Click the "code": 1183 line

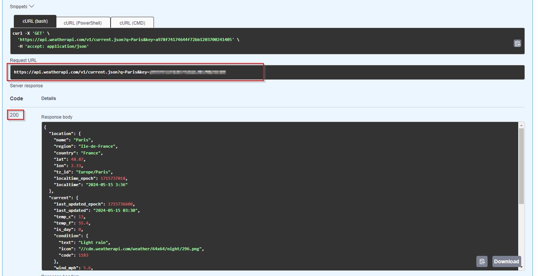[74, 255]
